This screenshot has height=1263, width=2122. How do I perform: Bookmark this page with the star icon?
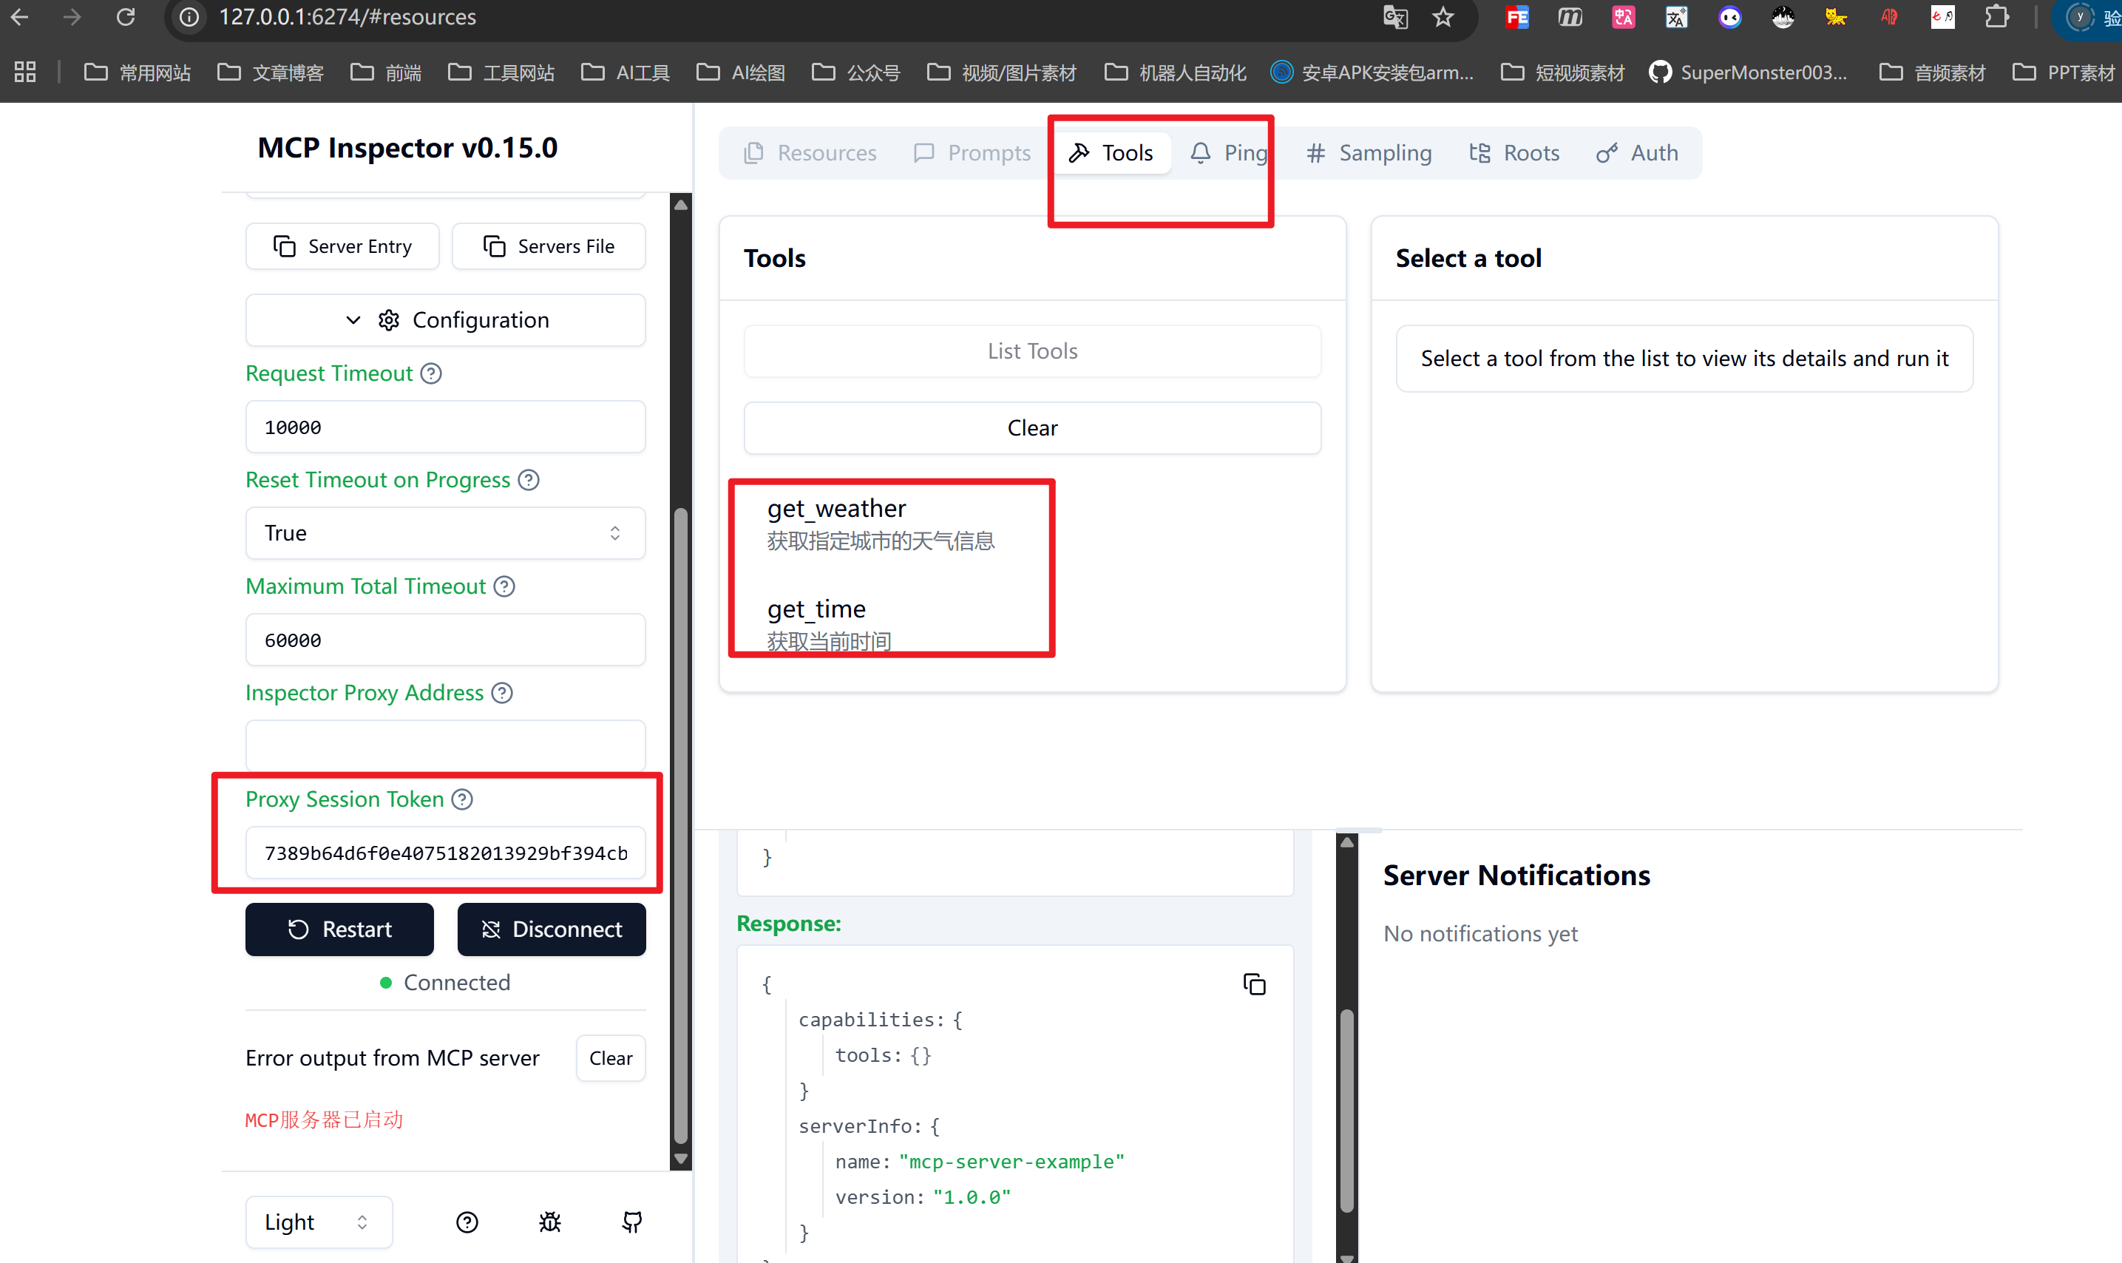click(1443, 17)
